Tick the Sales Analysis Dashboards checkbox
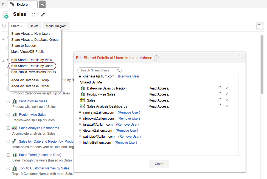 coord(8,128)
